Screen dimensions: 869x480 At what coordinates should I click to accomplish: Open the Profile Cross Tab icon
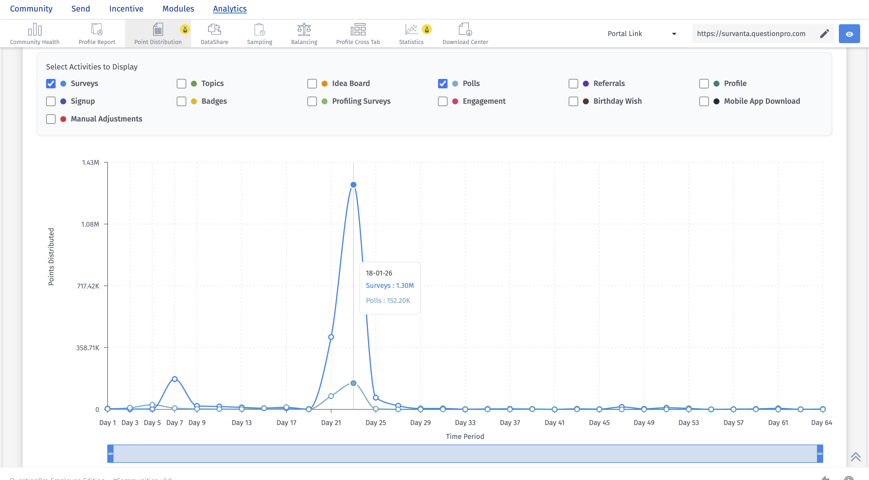point(358,30)
